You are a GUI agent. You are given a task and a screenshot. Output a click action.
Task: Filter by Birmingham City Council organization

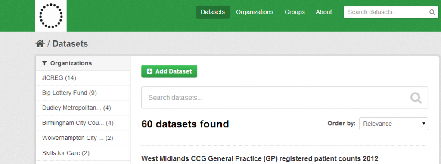pos(83,123)
